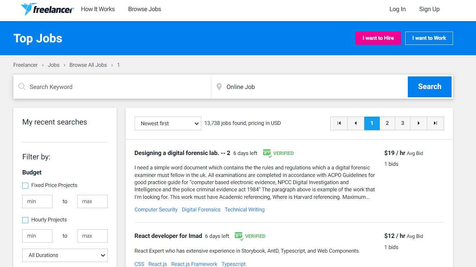
Task: Click CSS skill tag
Action: 139,264
